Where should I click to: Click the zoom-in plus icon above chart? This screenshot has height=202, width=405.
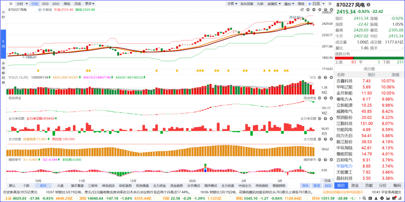click(308, 9)
